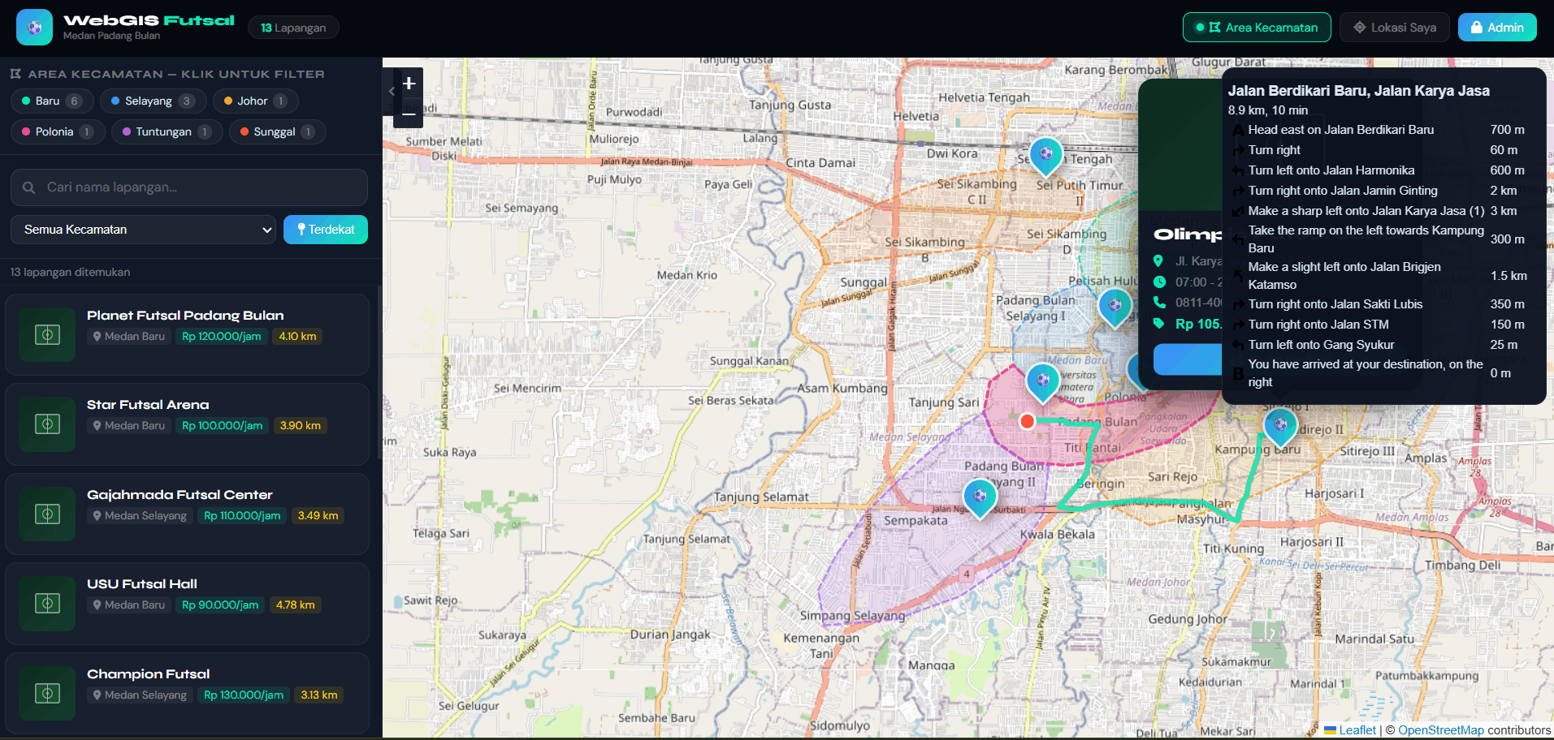Click the futsal marker near Medan Baru
1554x740 pixels.
[1042, 381]
